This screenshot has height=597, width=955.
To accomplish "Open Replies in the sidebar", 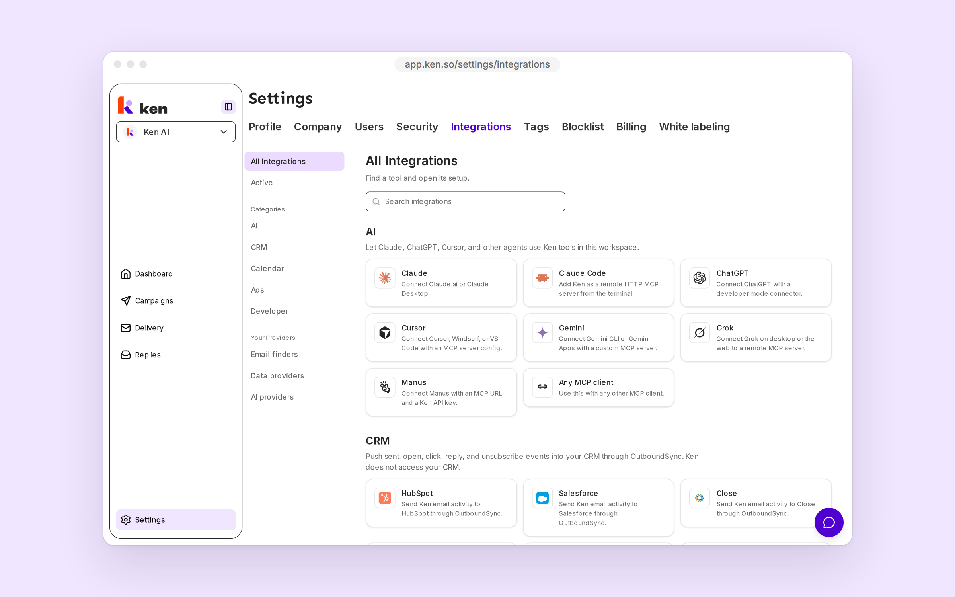I will click(176, 355).
